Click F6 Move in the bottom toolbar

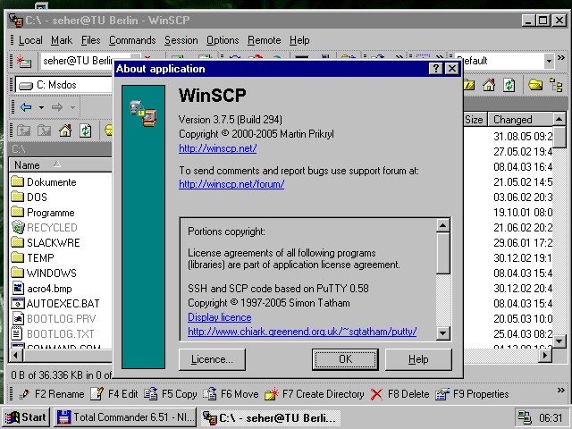point(231,394)
